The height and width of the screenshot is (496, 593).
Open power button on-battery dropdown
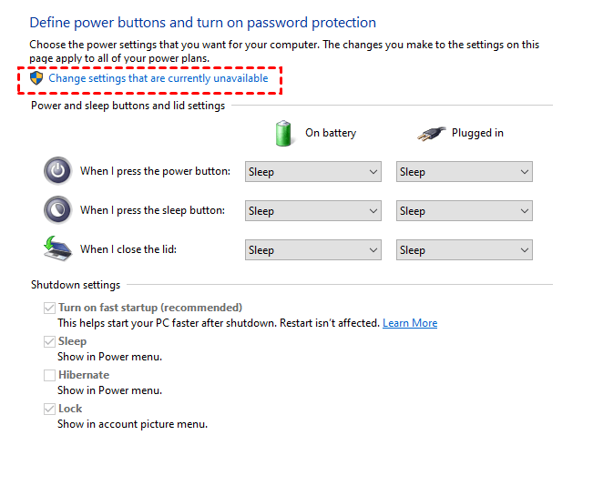click(x=313, y=172)
